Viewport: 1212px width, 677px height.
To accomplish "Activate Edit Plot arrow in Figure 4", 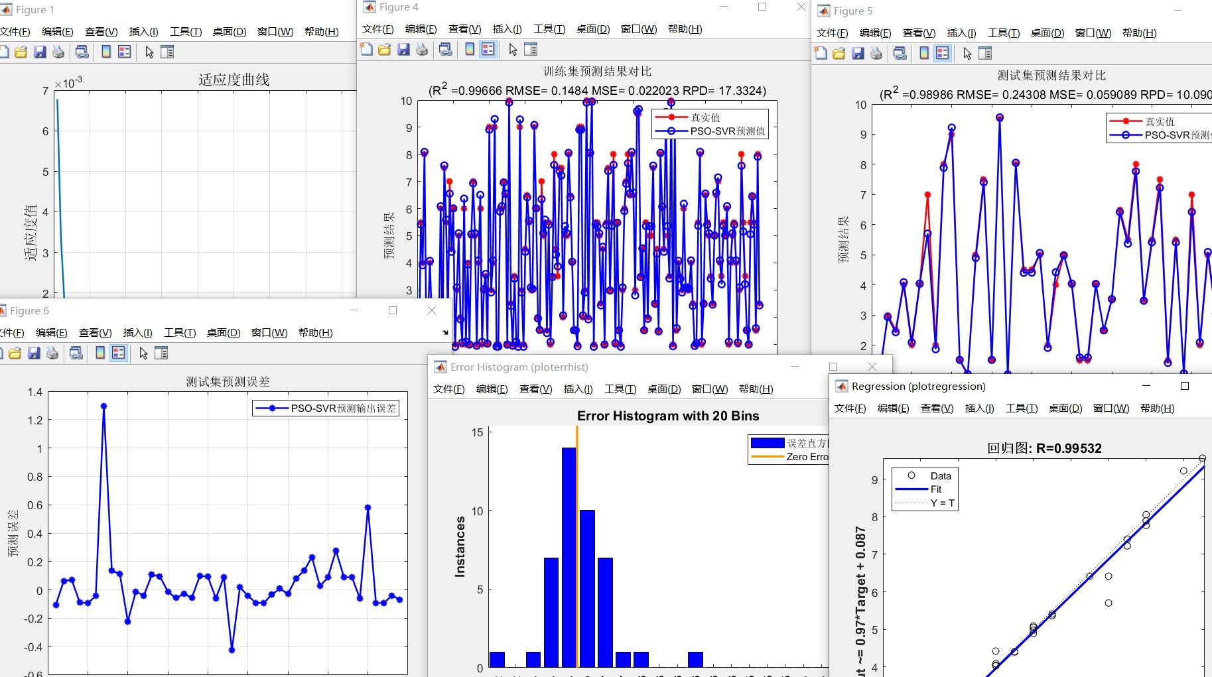I will 513,49.
